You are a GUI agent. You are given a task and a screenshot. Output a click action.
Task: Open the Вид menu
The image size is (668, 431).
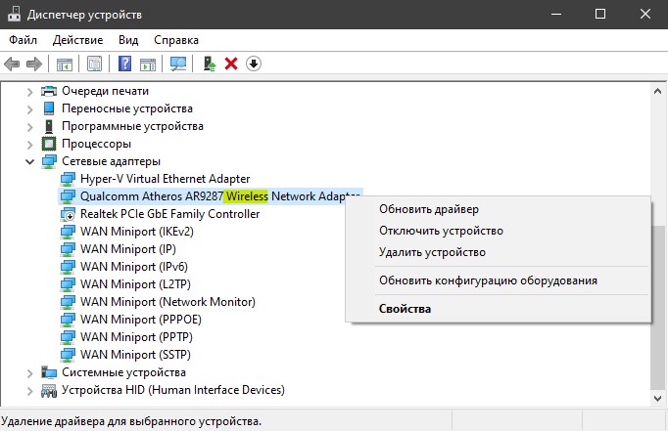tap(128, 40)
